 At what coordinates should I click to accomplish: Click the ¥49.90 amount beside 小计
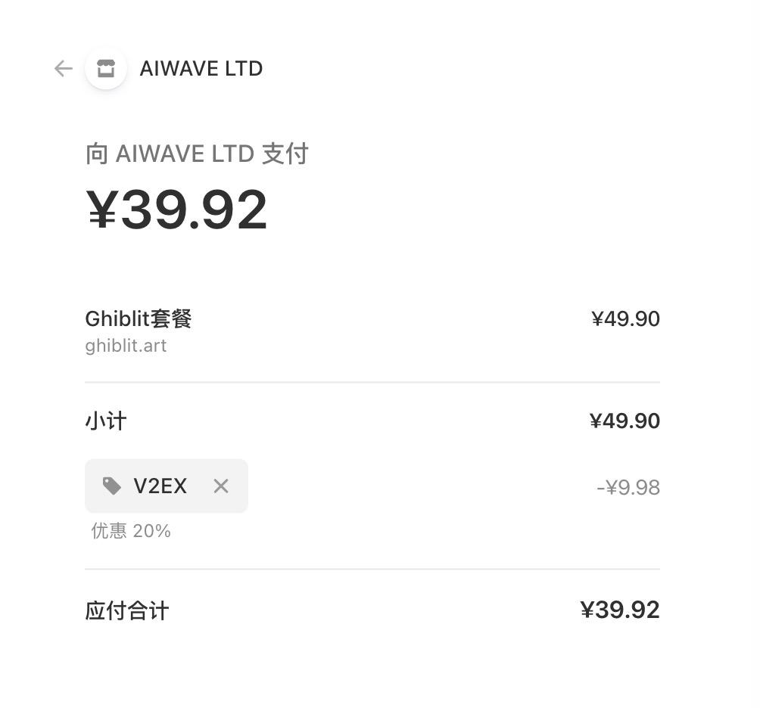625,421
